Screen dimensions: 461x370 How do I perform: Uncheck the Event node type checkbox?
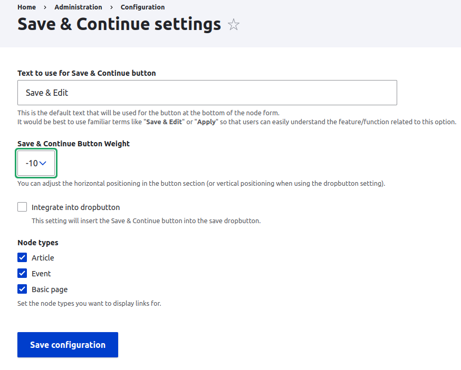coord(22,273)
